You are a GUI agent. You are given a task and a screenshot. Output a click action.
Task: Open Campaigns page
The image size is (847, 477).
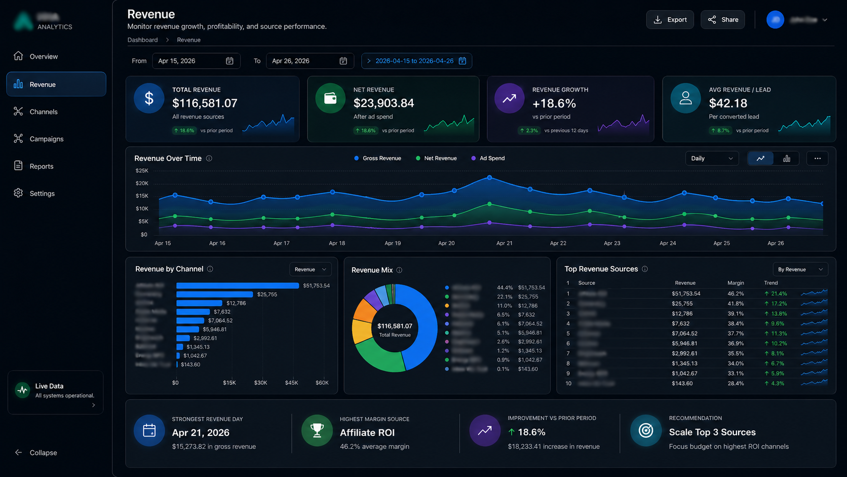[x=56, y=139]
